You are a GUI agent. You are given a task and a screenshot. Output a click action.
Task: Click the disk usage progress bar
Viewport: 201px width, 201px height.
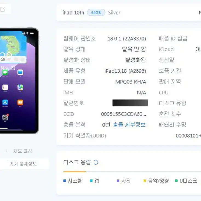click(x=132, y=171)
